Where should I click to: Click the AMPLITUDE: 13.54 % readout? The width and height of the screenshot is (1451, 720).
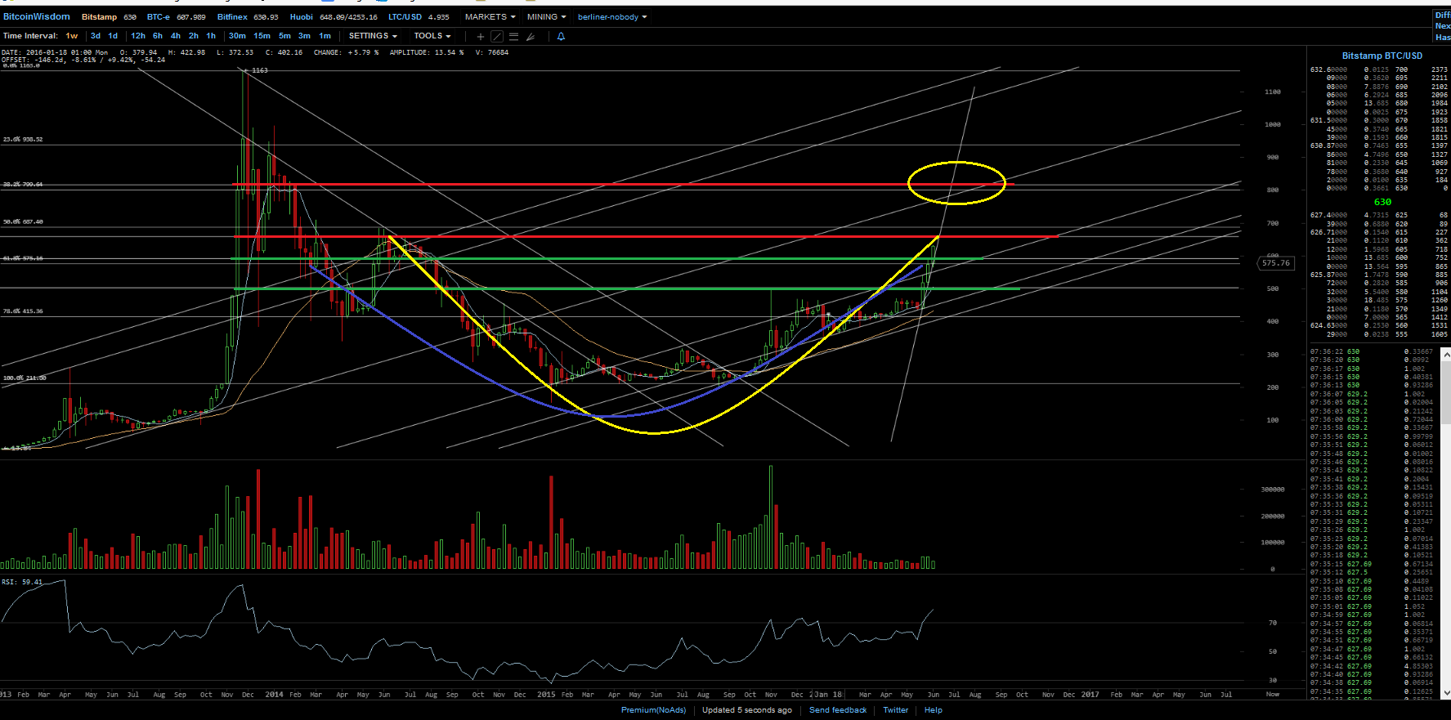pos(426,52)
